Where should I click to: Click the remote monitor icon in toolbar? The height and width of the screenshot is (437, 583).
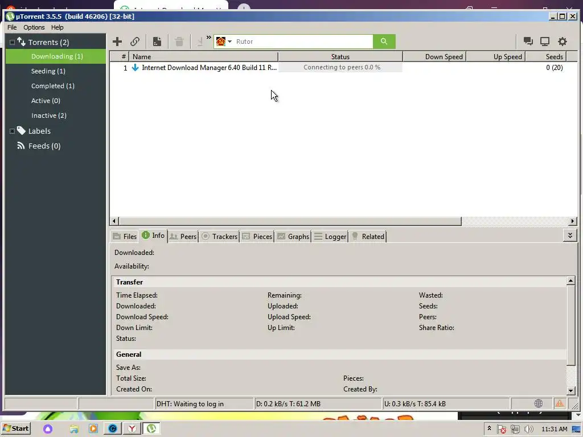coord(545,41)
